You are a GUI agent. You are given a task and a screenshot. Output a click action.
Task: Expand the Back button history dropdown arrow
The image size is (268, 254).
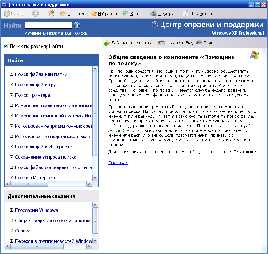[27, 13]
